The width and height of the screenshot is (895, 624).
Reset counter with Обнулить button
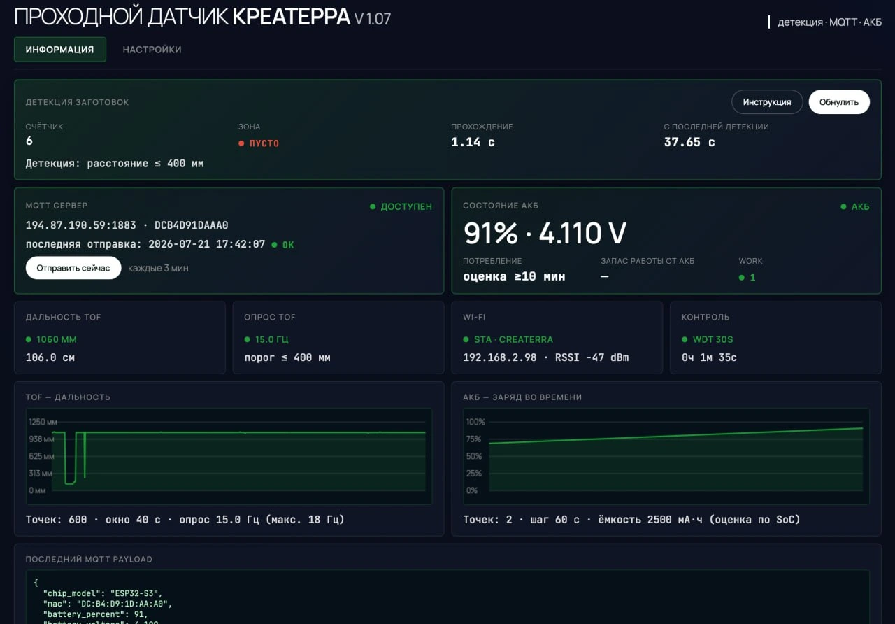point(839,102)
